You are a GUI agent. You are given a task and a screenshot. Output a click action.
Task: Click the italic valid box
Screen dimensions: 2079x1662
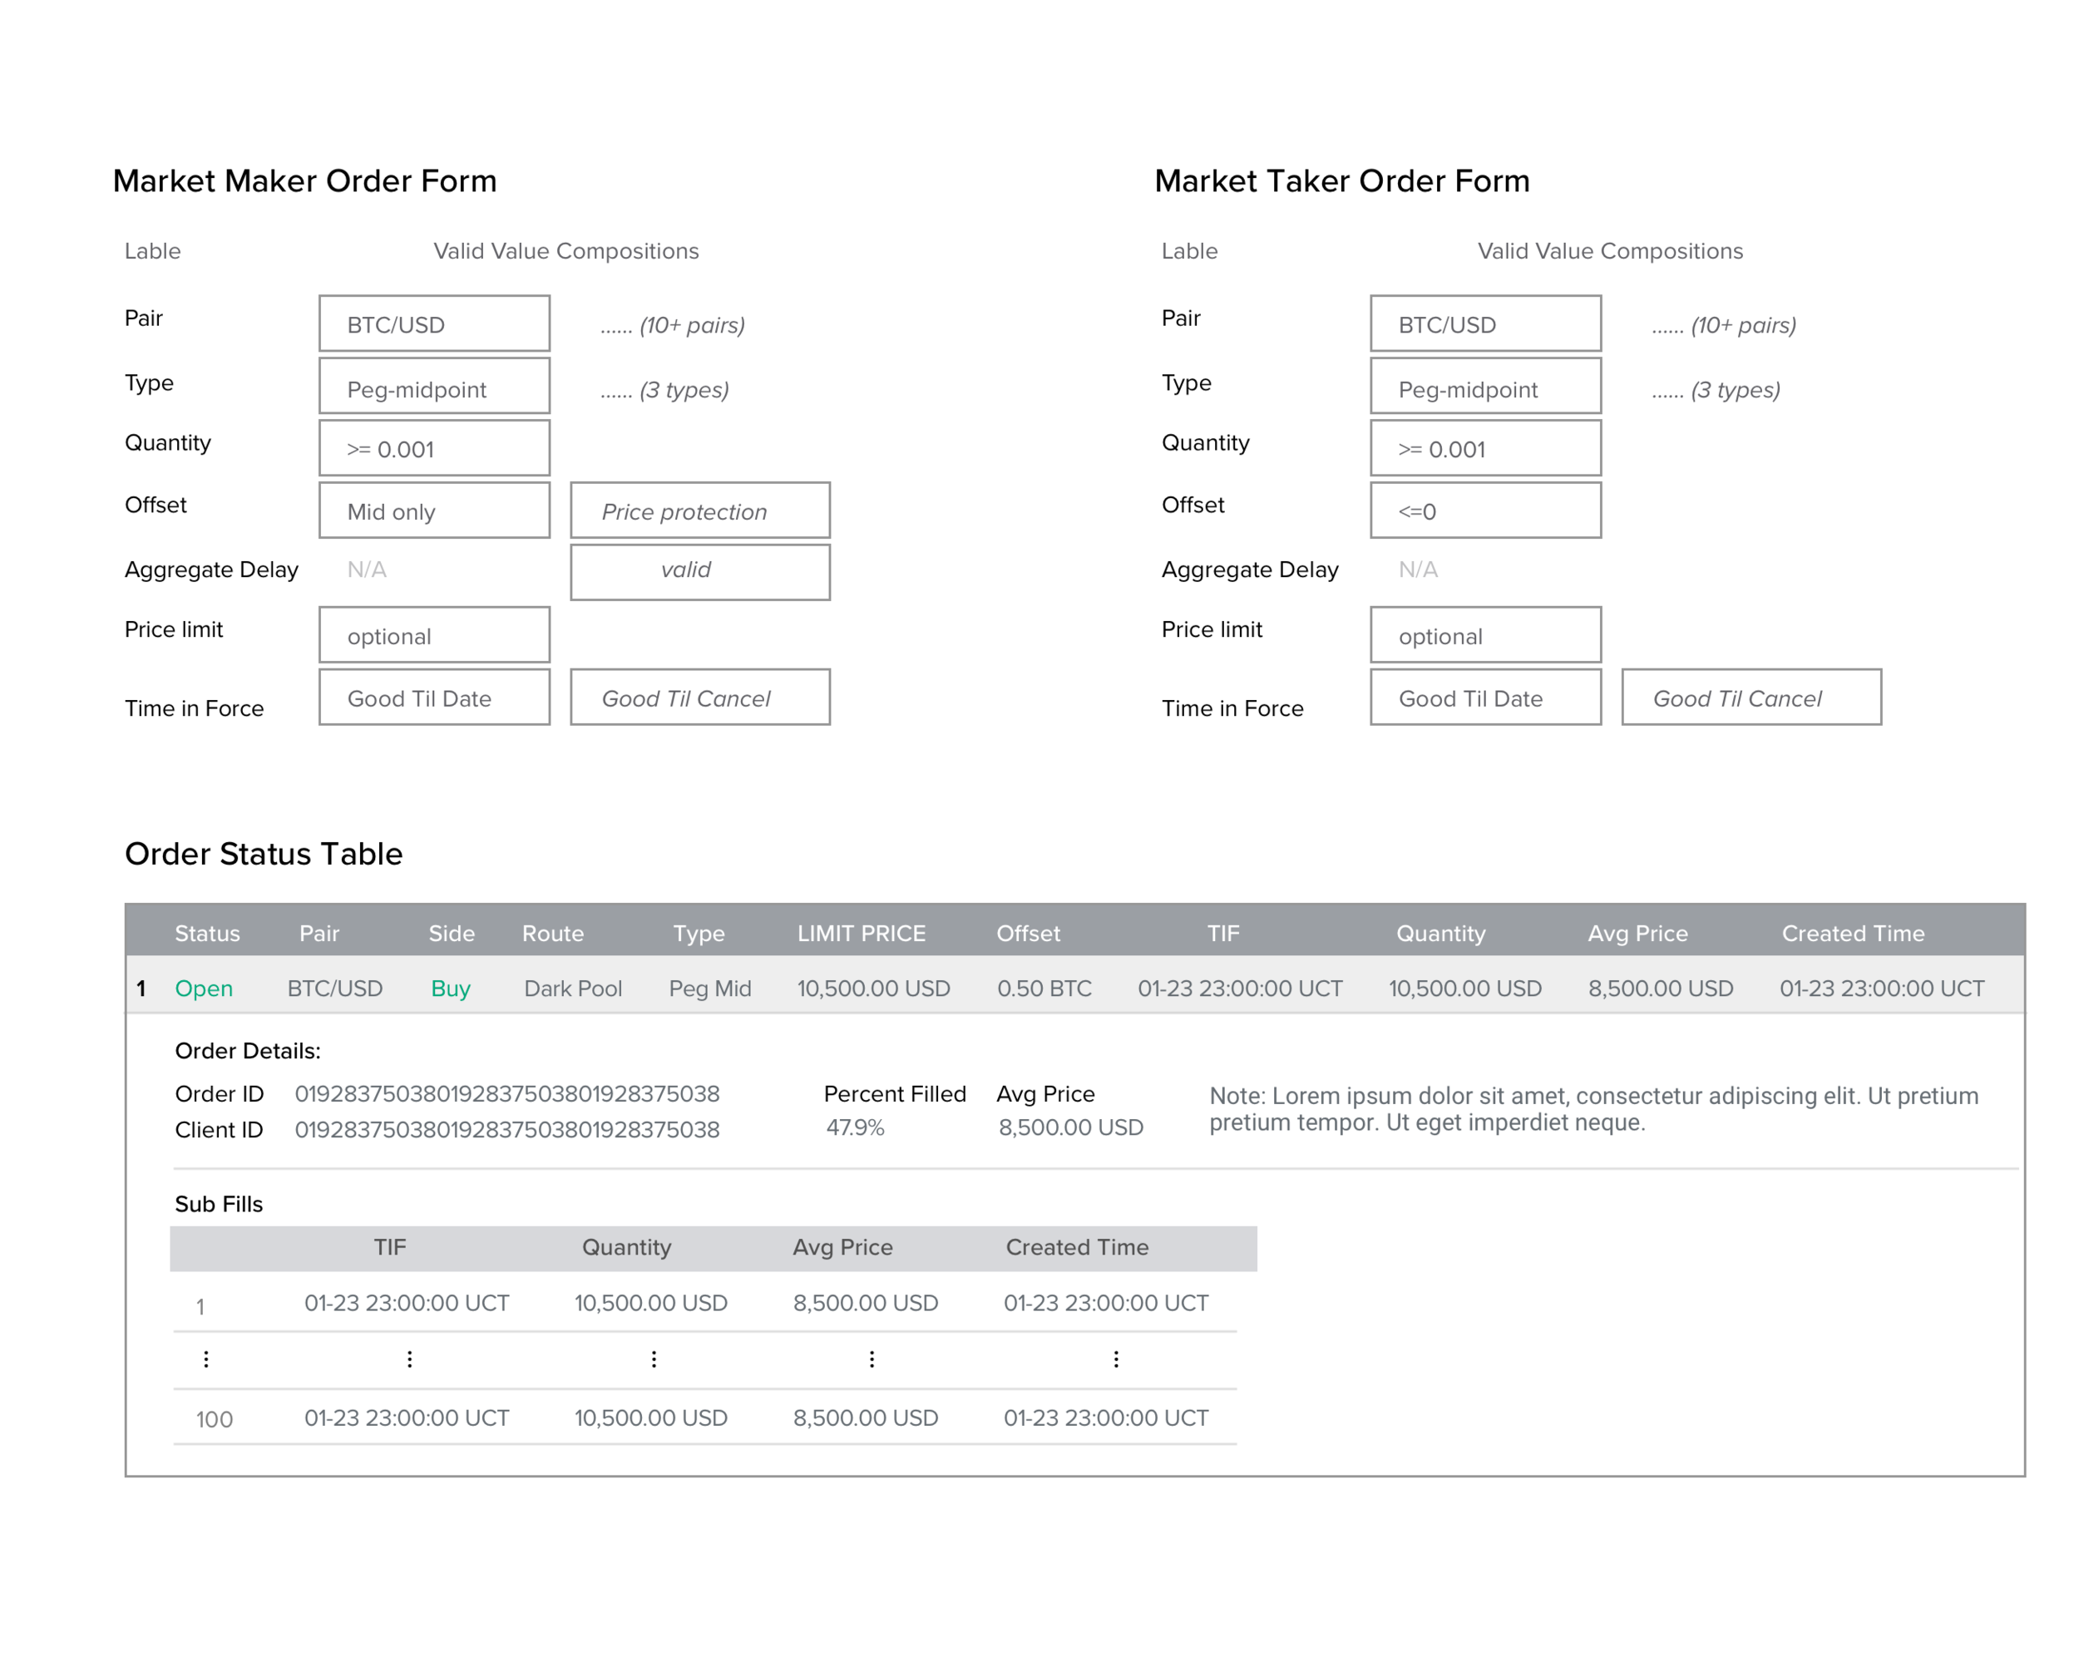point(700,572)
